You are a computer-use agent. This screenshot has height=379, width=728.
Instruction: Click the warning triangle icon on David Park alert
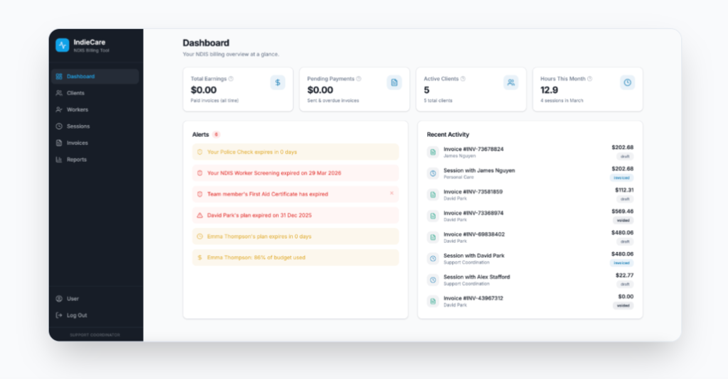(x=200, y=216)
